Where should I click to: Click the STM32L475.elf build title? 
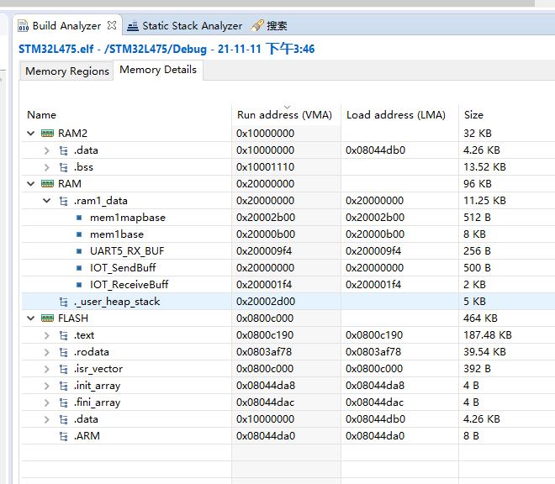coord(166,49)
